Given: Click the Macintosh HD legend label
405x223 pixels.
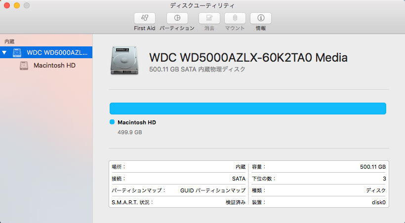Looking at the screenshot, I should point(137,122).
